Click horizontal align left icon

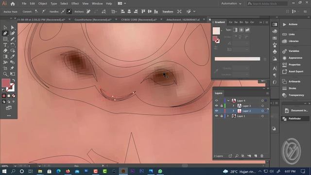click(x=123, y=12)
